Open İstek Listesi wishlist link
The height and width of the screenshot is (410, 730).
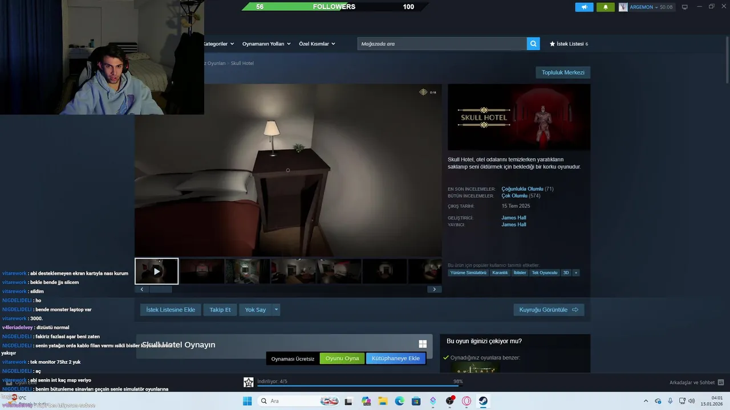pos(569,44)
